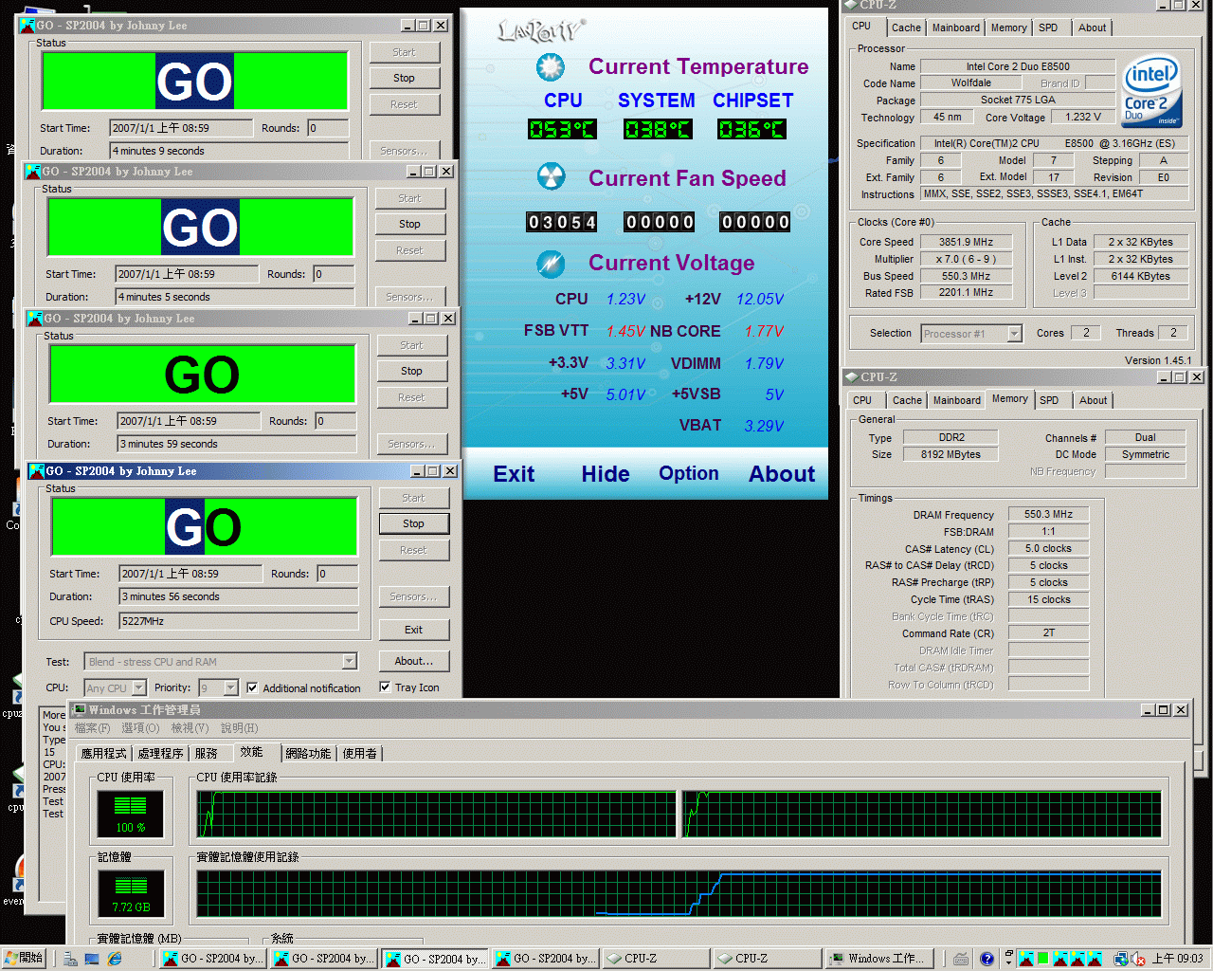Click the About... button in SP2004

tap(413, 661)
